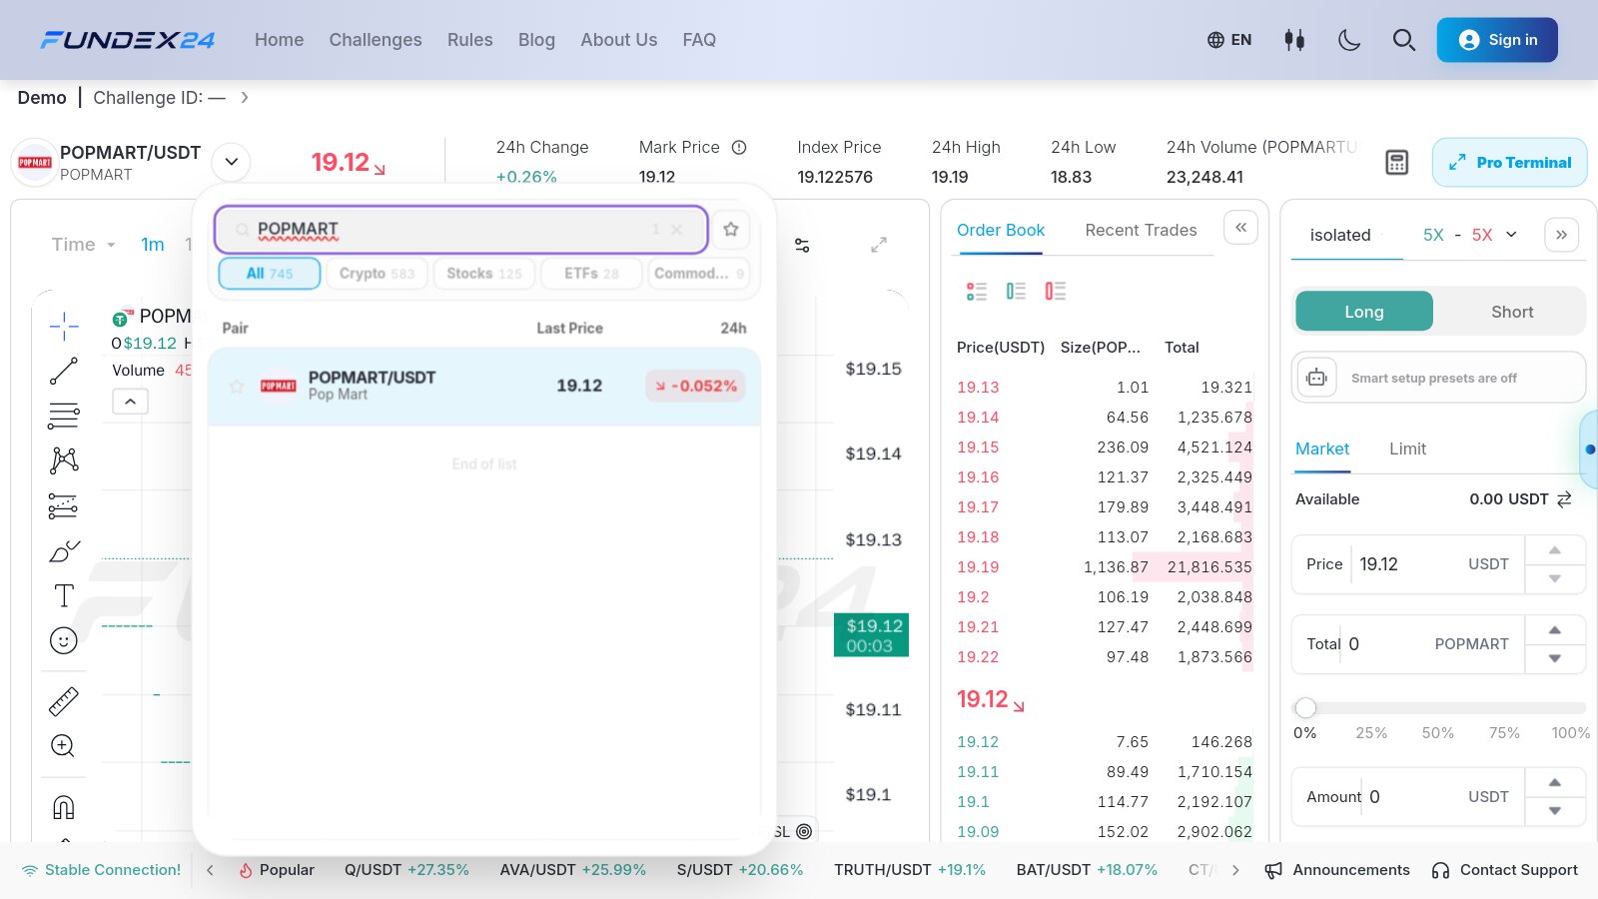
Task: Collapse the order book panel
Action: click(x=1240, y=228)
